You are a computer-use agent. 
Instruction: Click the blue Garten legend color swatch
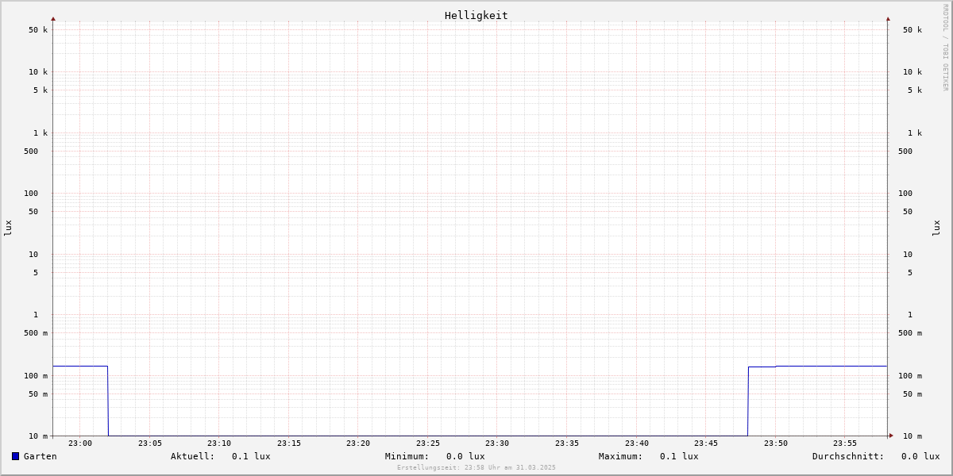tap(15, 456)
